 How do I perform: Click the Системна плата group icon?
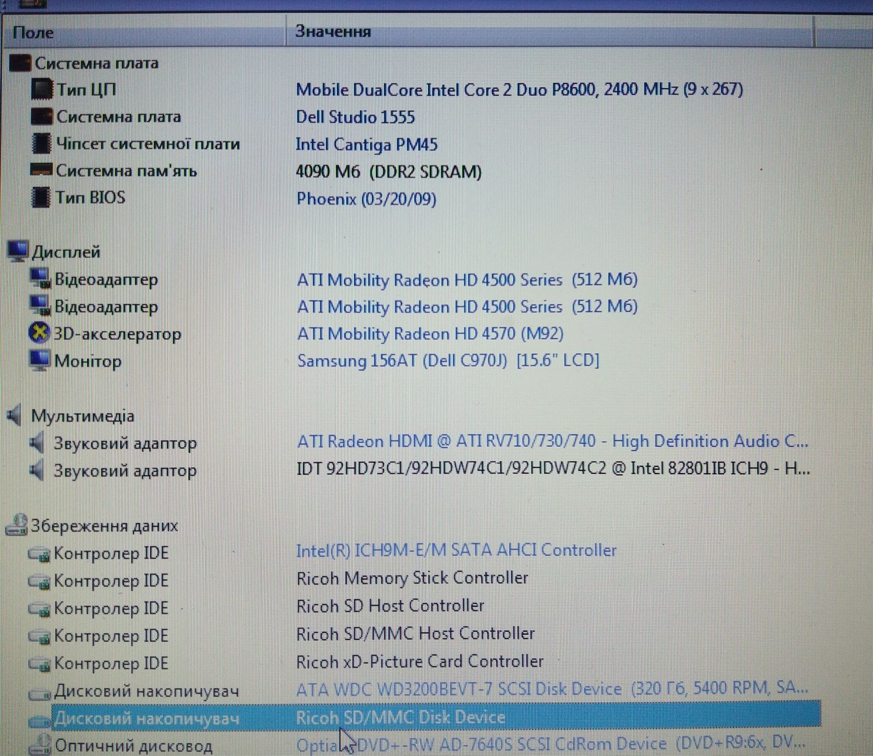pos(20,63)
